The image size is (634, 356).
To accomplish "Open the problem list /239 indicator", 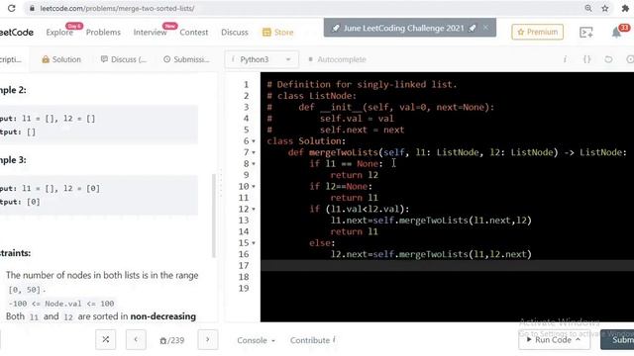I will (171, 340).
